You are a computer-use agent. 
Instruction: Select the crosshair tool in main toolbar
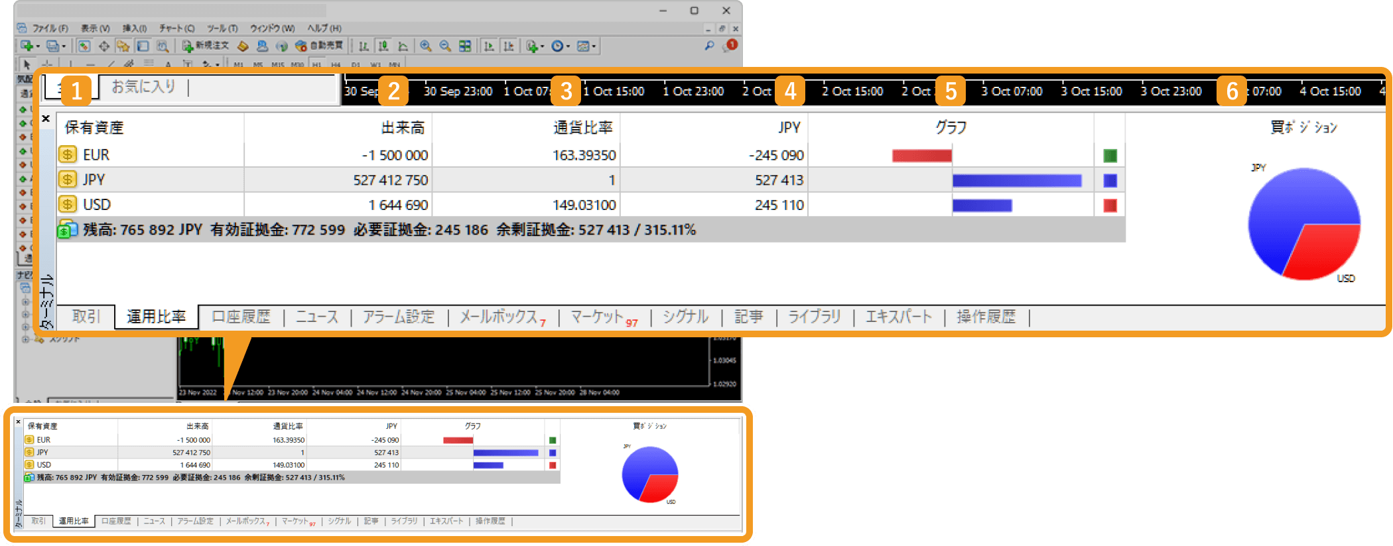(104, 46)
